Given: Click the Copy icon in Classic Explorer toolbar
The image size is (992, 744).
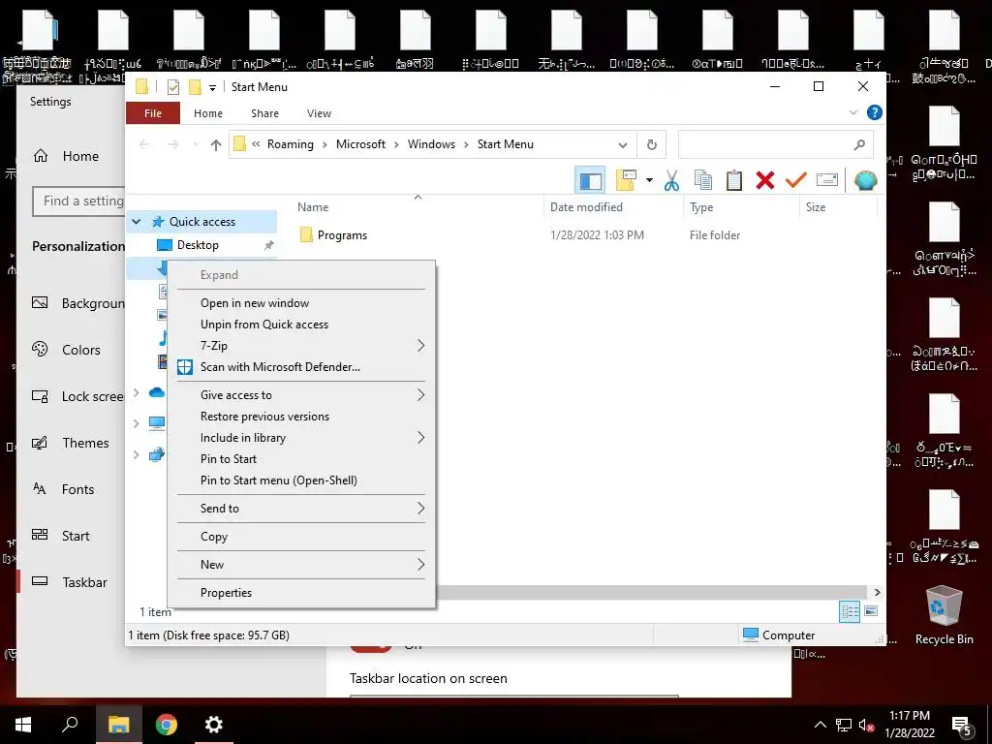Looking at the screenshot, I should (x=703, y=180).
